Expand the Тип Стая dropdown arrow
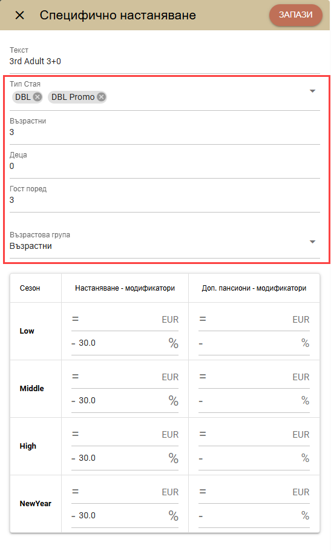 pos(312,91)
